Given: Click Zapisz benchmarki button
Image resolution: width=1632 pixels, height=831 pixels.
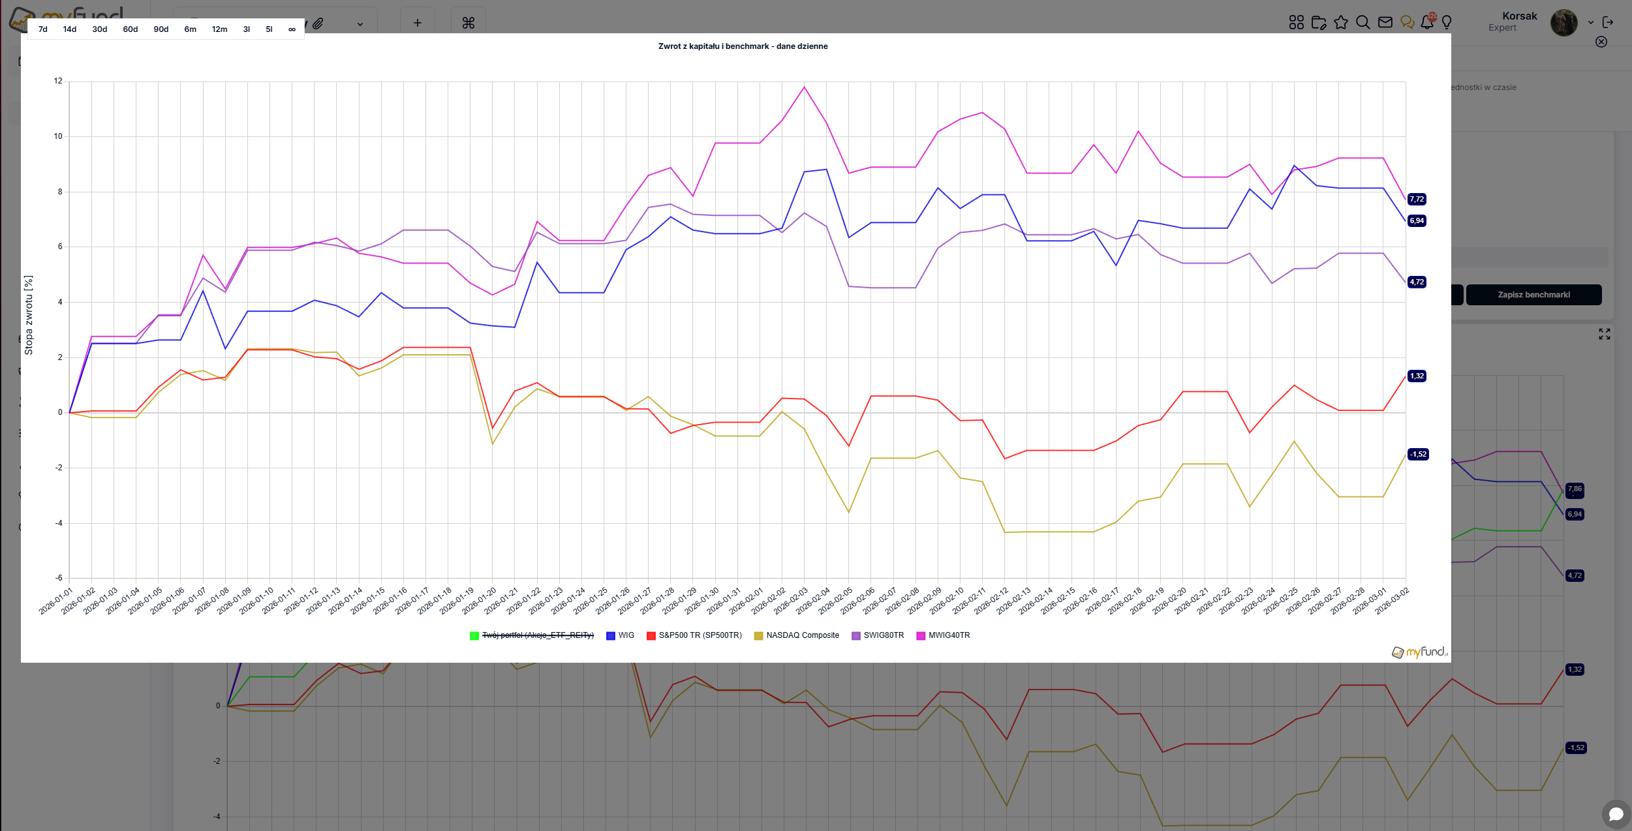Looking at the screenshot, I should tap(1533, 295).
